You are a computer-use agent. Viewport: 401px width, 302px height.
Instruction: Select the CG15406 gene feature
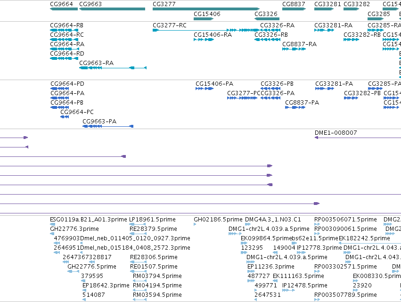(204, 19)
